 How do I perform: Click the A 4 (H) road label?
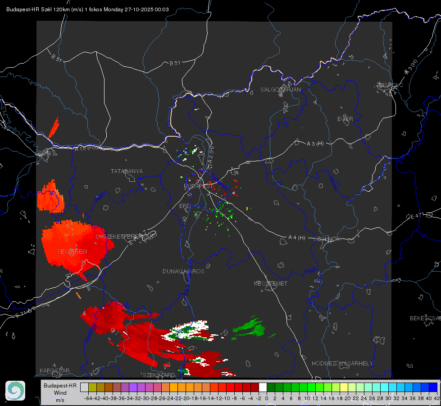297,238
